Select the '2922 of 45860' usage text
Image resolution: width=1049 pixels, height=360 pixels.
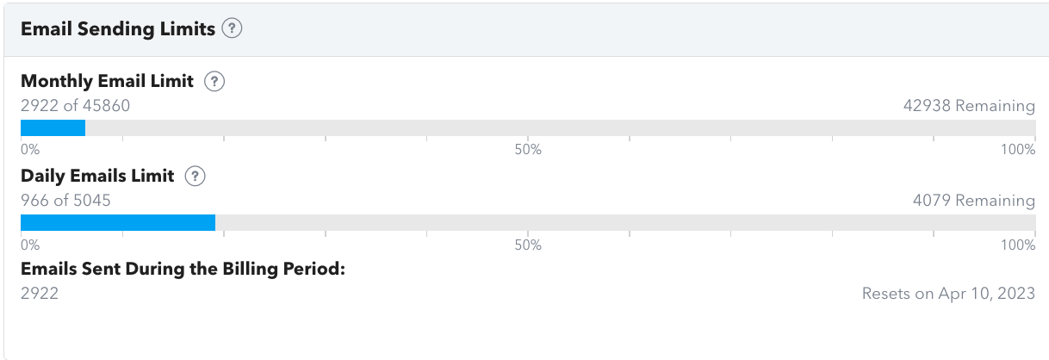click(x=75, y=106)
